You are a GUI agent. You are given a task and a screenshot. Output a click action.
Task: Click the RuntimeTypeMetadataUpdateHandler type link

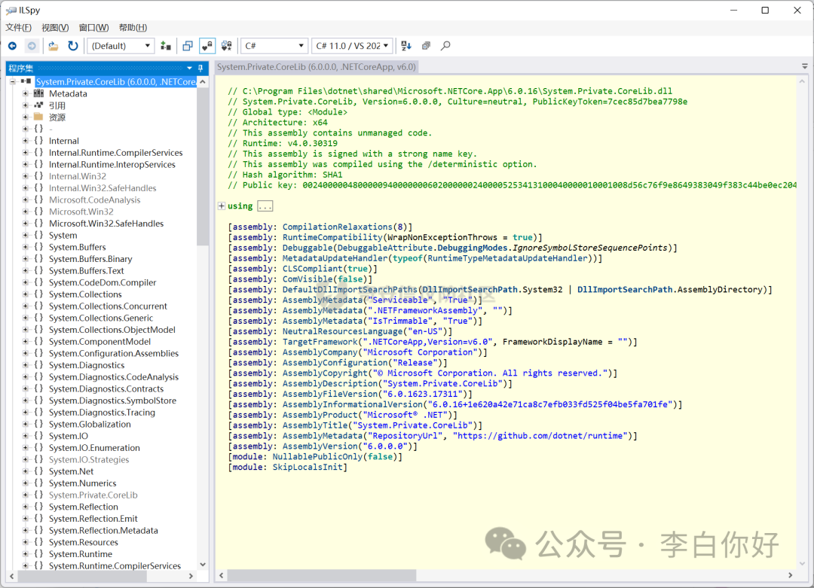(x=508, y=258)
